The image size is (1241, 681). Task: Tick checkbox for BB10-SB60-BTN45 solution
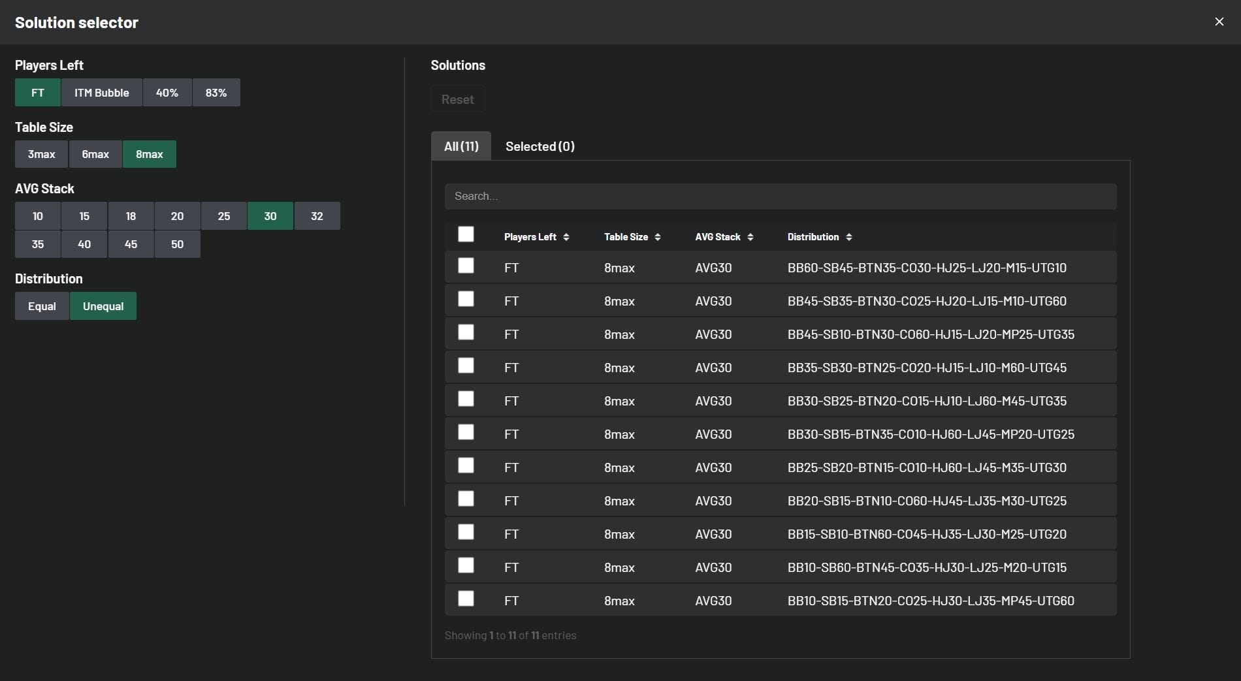pos(466,565)
